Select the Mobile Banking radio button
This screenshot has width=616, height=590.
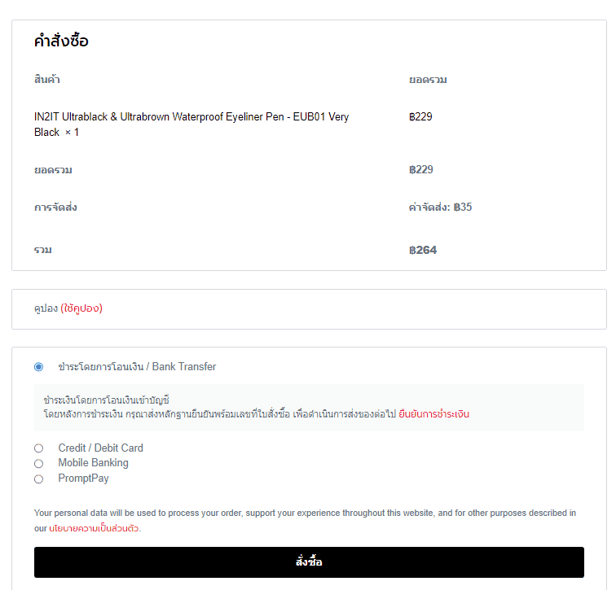point(38,464)
